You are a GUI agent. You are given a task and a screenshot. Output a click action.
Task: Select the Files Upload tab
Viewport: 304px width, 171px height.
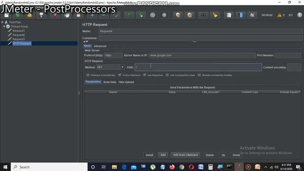point(126,82)
